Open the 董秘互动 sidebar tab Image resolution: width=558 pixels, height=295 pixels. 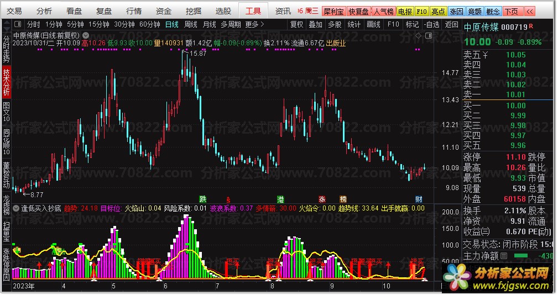tap(7, 175)
